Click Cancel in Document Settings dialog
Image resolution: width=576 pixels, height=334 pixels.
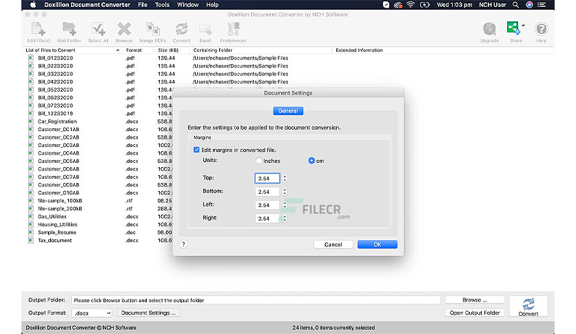[333, 244]
